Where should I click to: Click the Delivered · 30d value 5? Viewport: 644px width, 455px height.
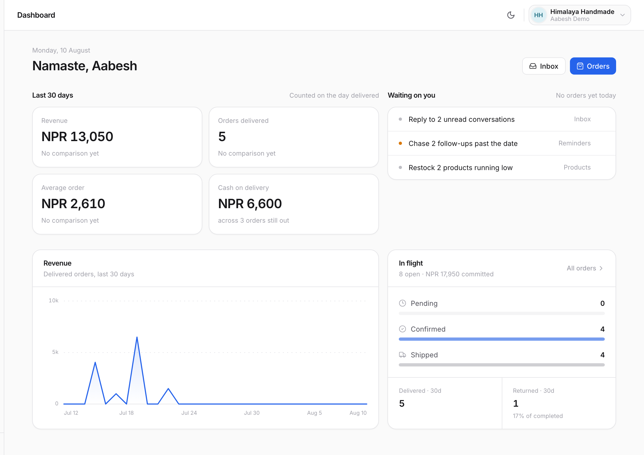(402, 403)
